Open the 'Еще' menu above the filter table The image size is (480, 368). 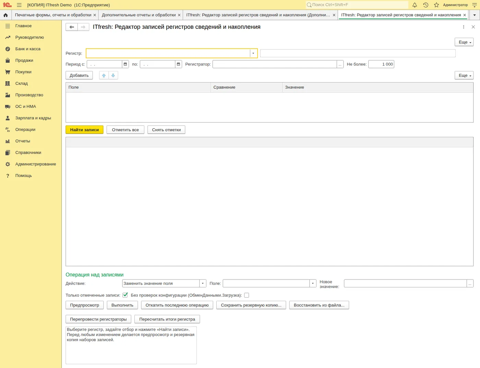(x=464, y=75)
